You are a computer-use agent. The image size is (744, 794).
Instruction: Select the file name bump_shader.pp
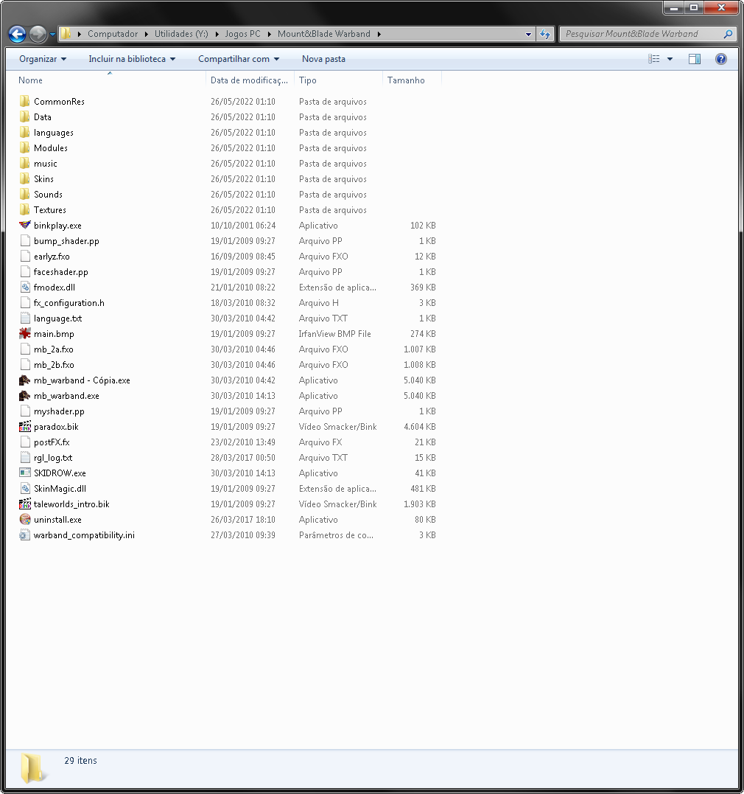click(x=66, y=241)
